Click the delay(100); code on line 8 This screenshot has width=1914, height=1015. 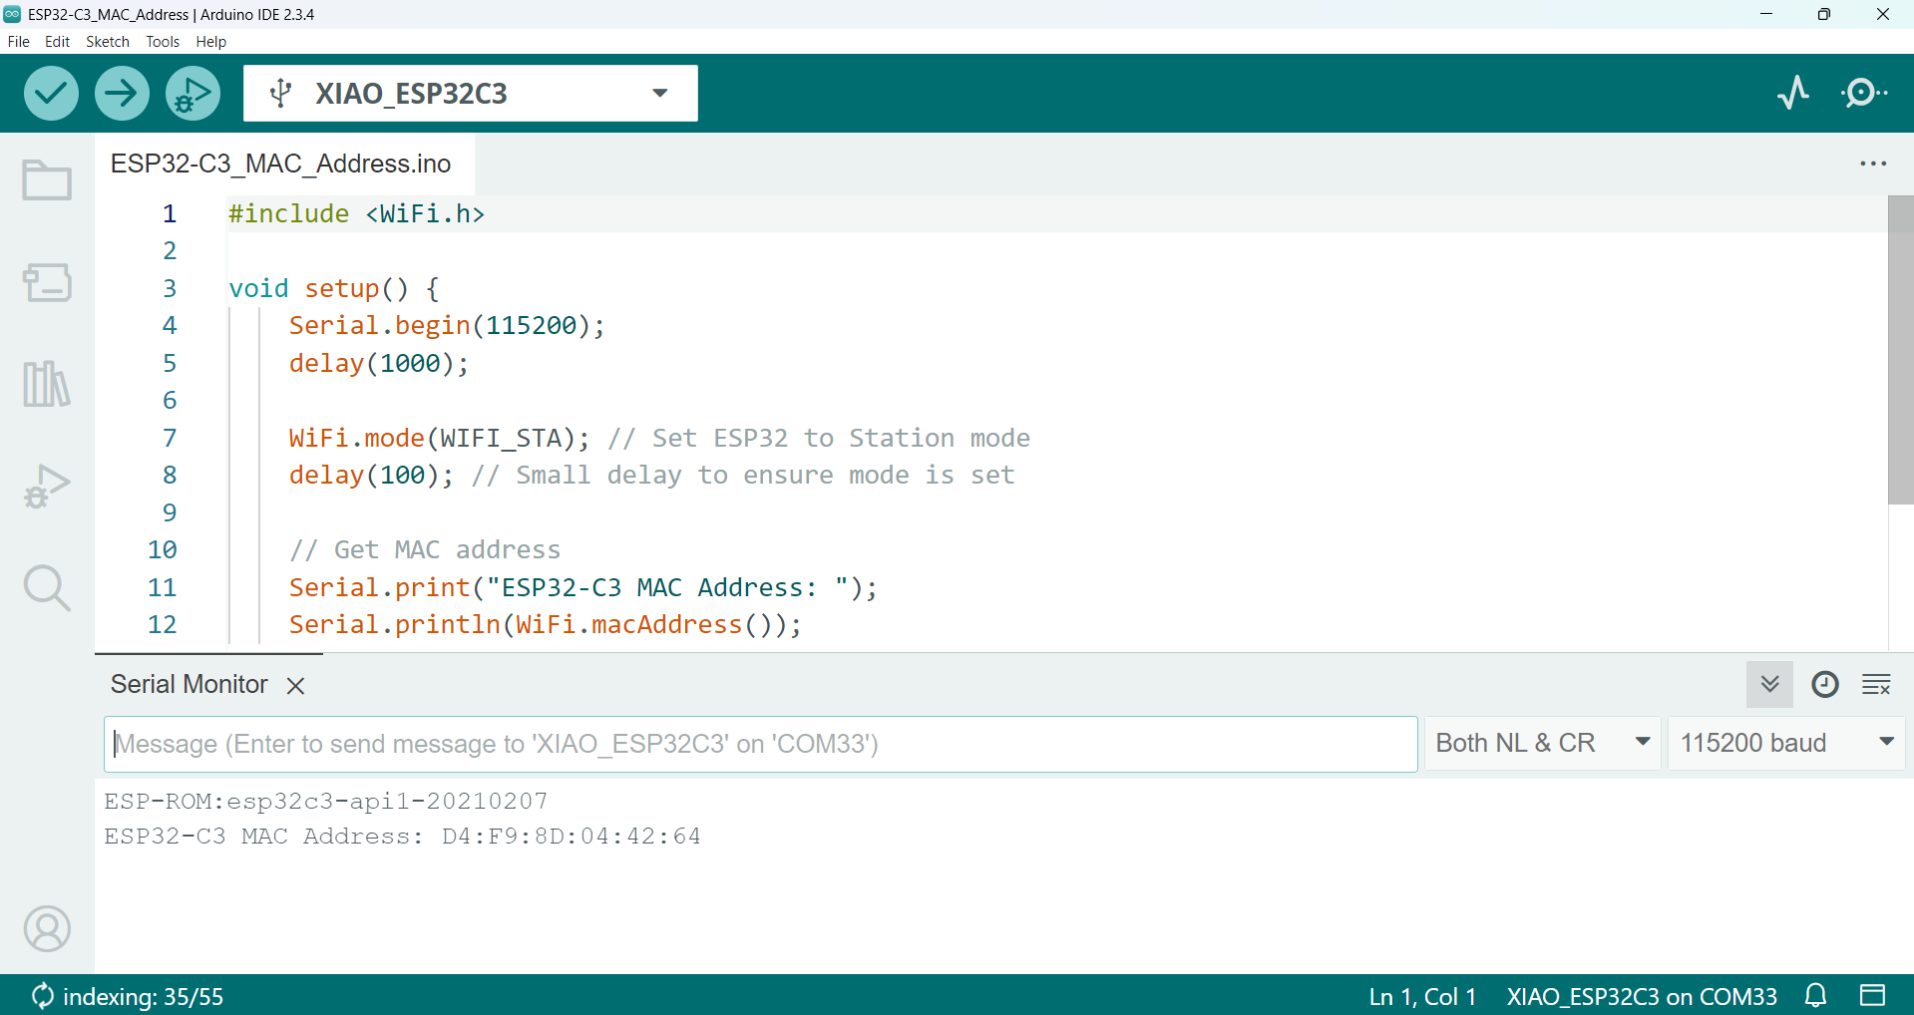[x=371, y=476]
